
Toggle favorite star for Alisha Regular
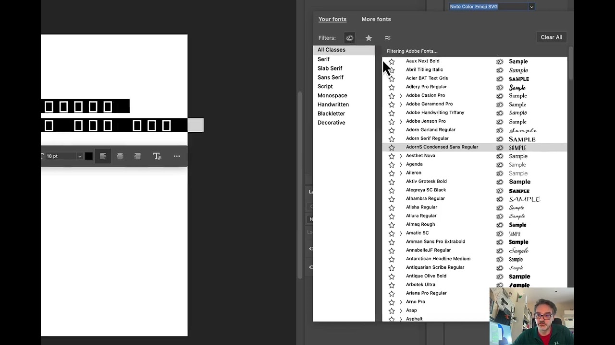392,207
